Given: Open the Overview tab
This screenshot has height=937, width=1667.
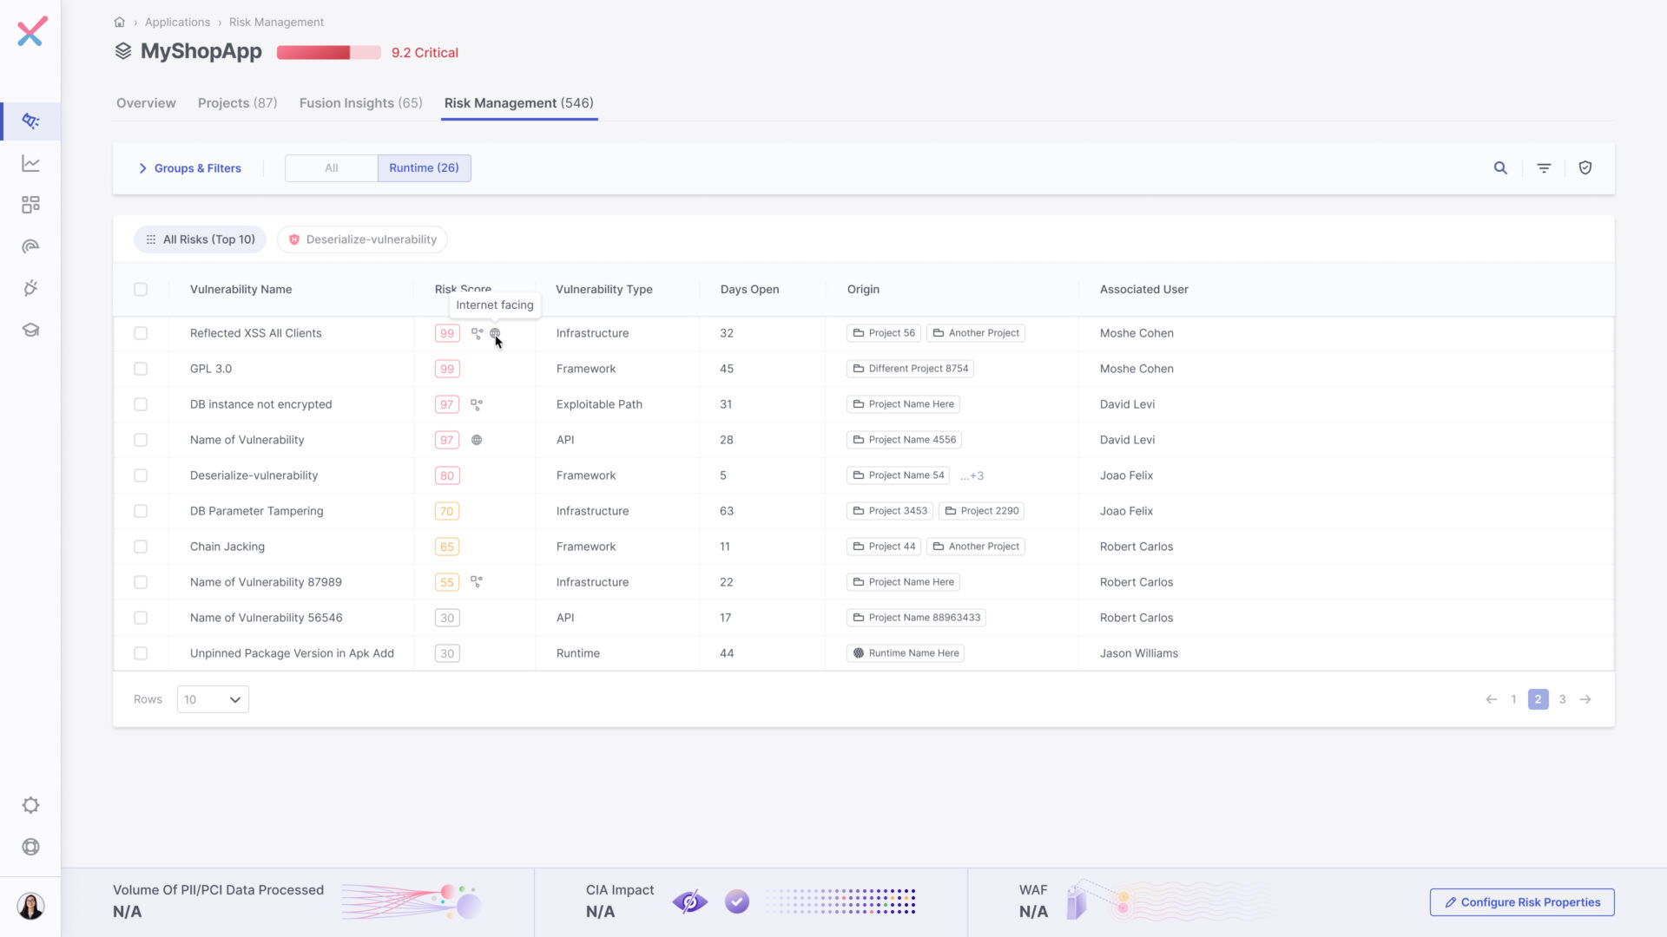Looking at the screenshot, I should pos(145,102).
